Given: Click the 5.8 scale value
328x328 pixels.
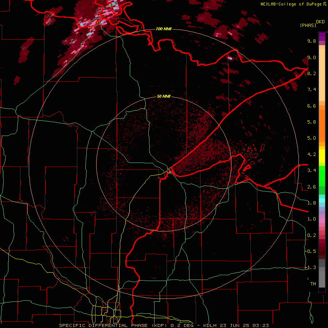Looking at the screenshot, I should 312,122.
